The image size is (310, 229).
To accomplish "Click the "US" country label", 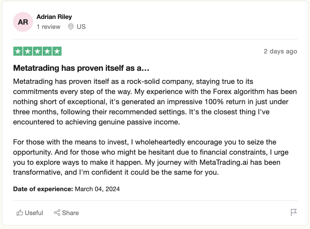I will point(81,27).
